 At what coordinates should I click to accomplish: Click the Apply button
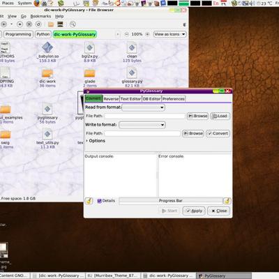(x=194, y=211)
